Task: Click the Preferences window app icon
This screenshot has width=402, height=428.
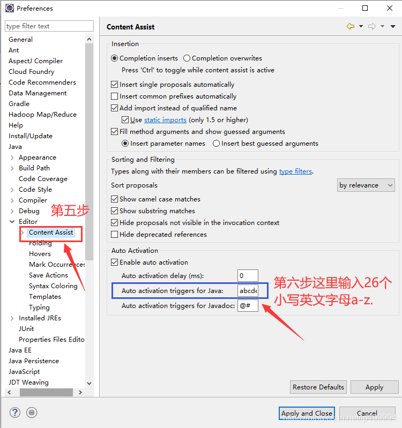Action: click(x=10, y=8)
